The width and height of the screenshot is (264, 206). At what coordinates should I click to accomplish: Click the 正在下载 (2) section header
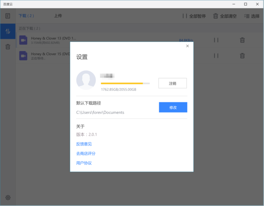(x=29, y=29)
